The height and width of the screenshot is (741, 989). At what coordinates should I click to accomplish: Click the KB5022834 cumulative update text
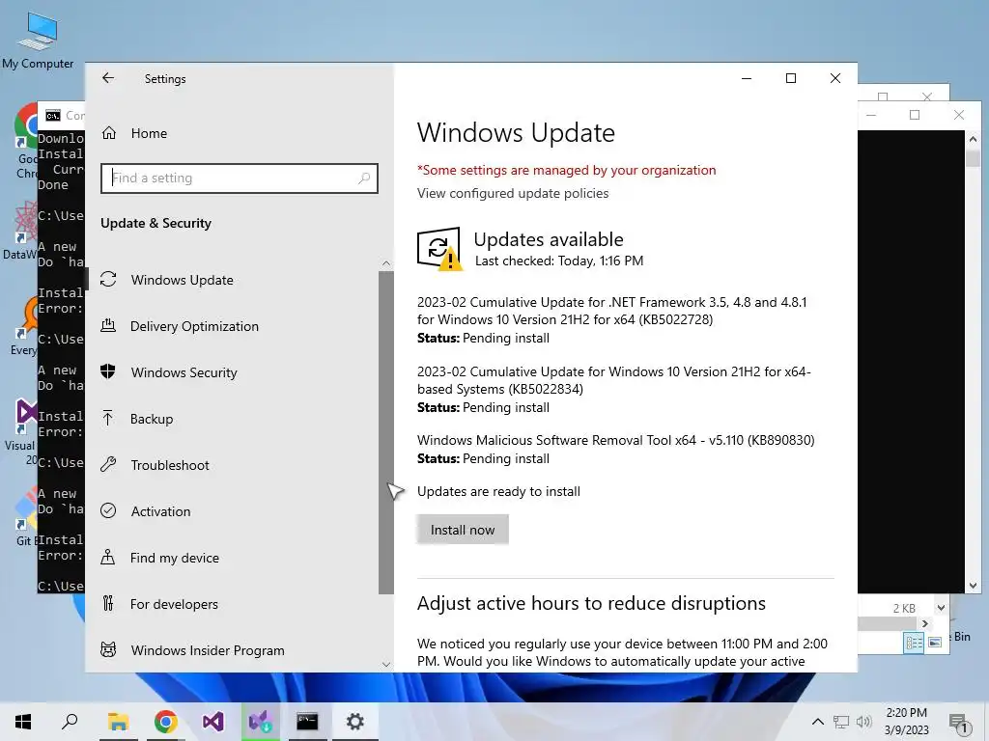pos(613,380)
